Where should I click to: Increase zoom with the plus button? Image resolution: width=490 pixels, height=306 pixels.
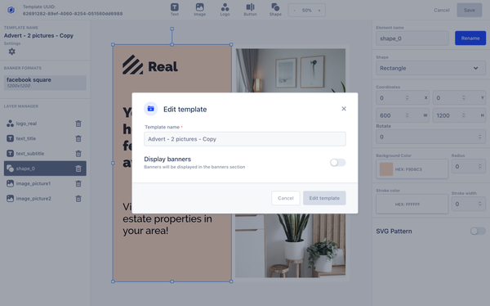pos(319,11)
